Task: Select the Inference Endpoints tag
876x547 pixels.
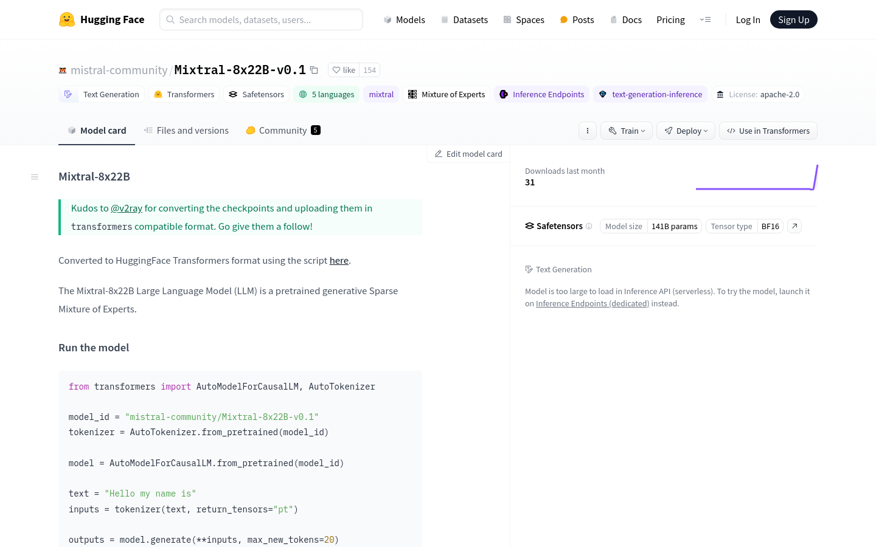Action: coord(542,94)
